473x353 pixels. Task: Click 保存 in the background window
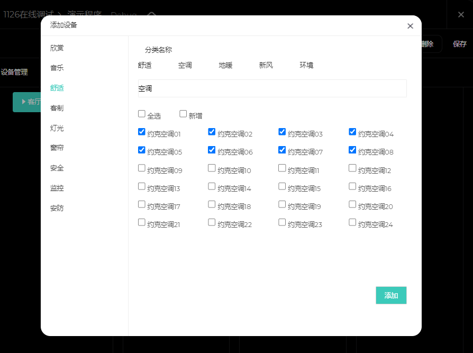tap(459, 44)
